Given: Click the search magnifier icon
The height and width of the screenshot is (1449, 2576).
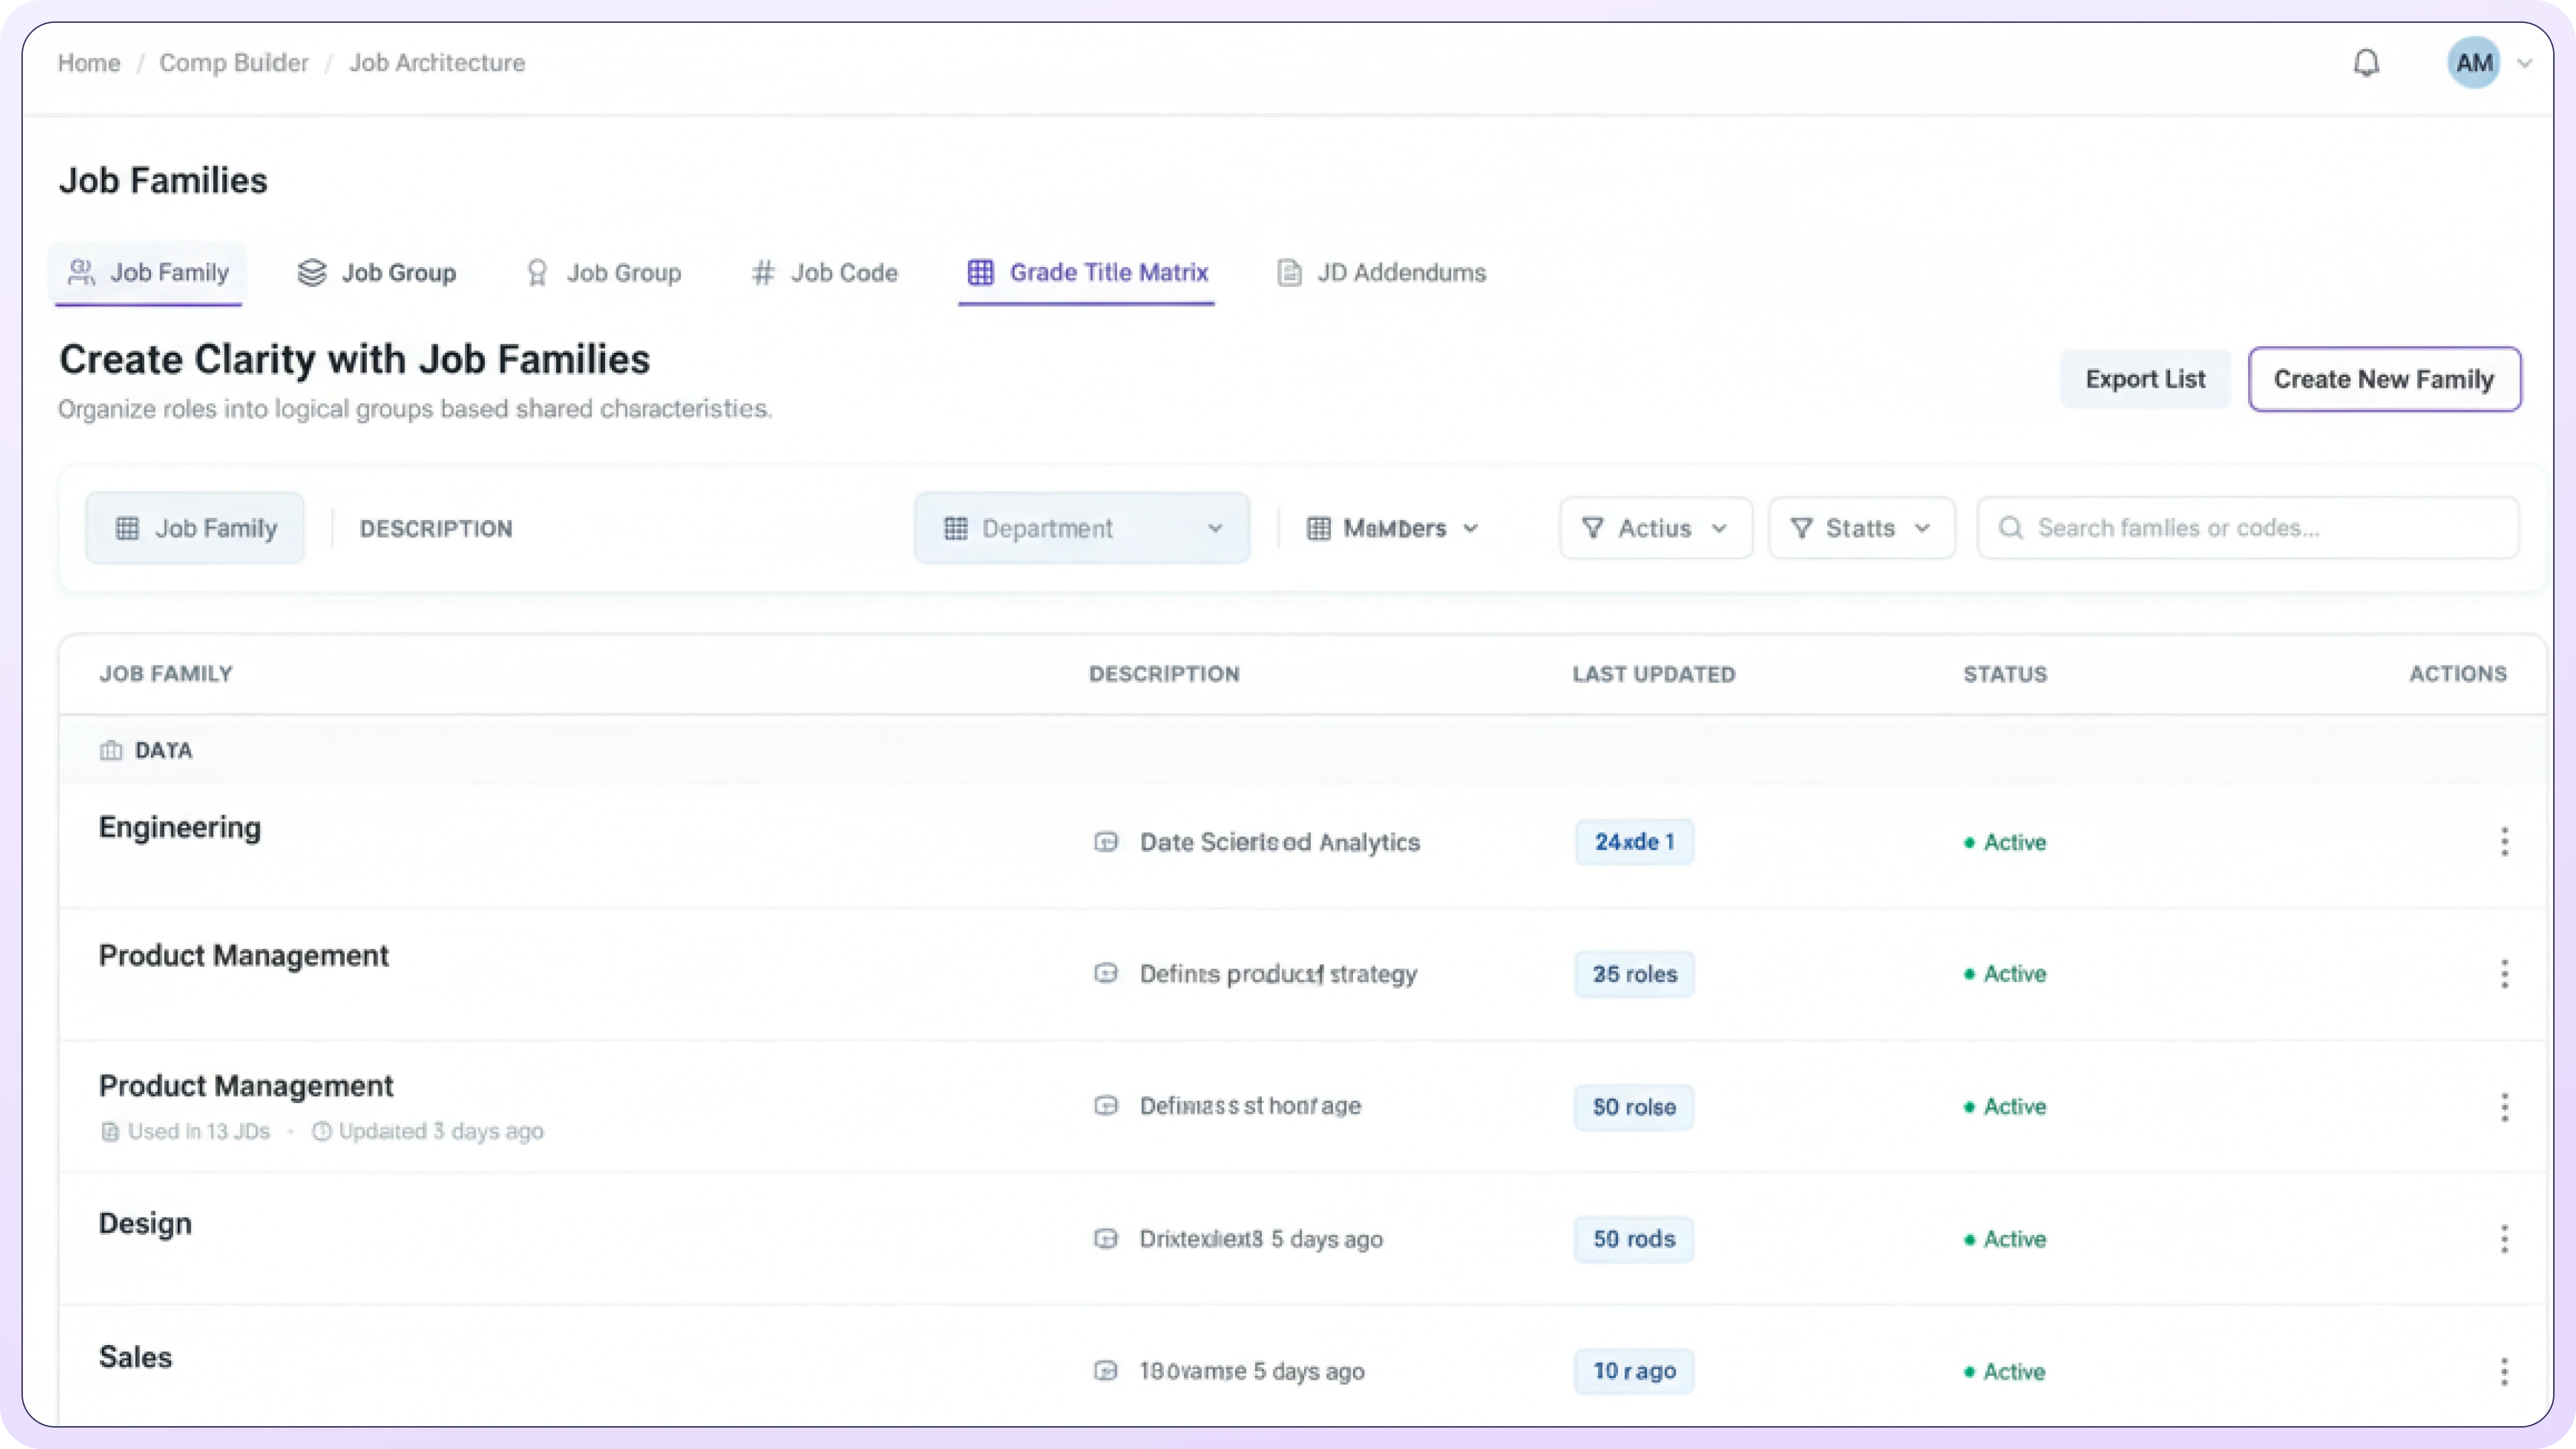Looking at the screenshot, I should tap(2010, 528).
